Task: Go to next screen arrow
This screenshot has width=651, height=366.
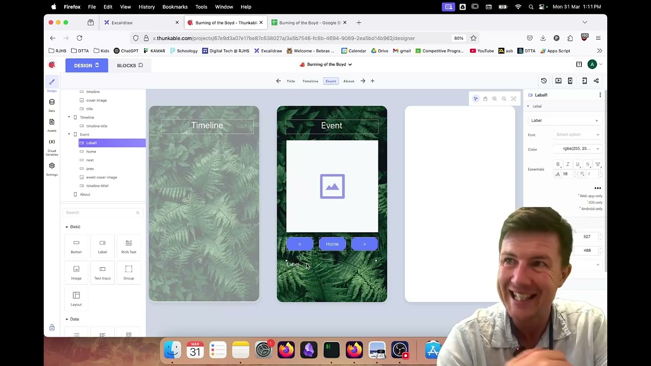Action: (363, 81)
